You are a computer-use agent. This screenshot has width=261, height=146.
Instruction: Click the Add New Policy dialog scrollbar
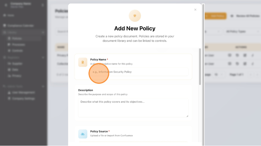coord(200,66)
